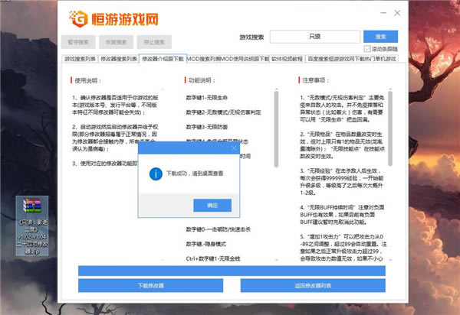Click the 恢复搜索 button
Screen dimensions: 460x315
[117, 42]
